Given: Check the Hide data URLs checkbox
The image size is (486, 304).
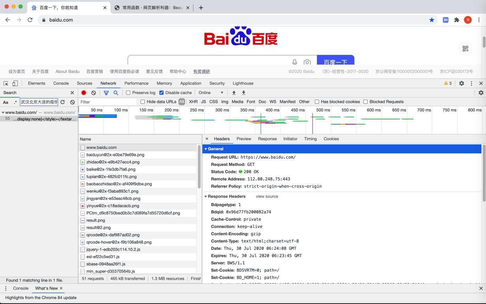Looking at the screenshot, I should coord(143,102).
